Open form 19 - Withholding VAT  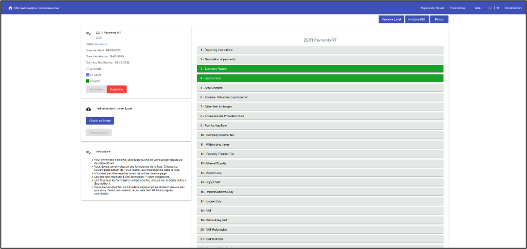click(320, 220)
